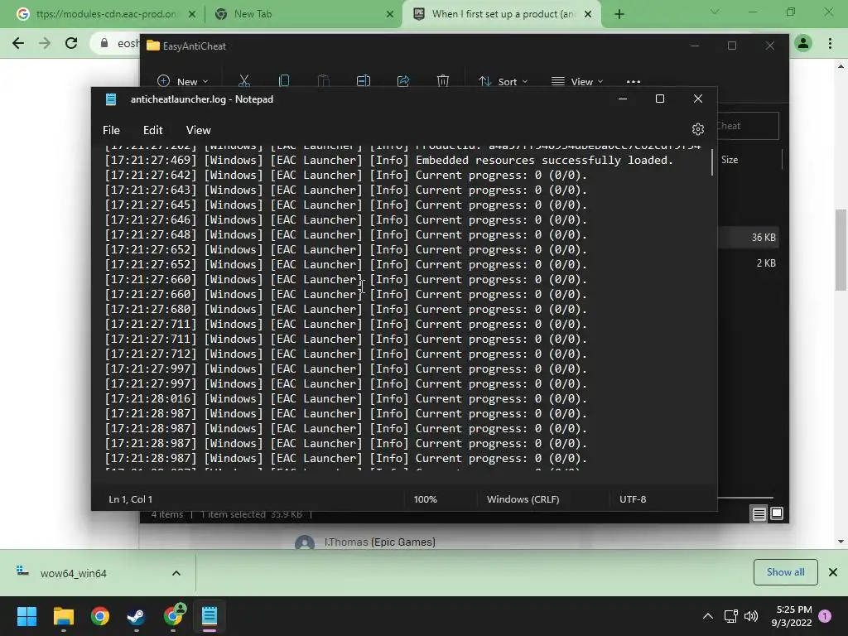Open the Windows Start menu
This screenshot has height=636, width=848.
[x=26, y=616]
